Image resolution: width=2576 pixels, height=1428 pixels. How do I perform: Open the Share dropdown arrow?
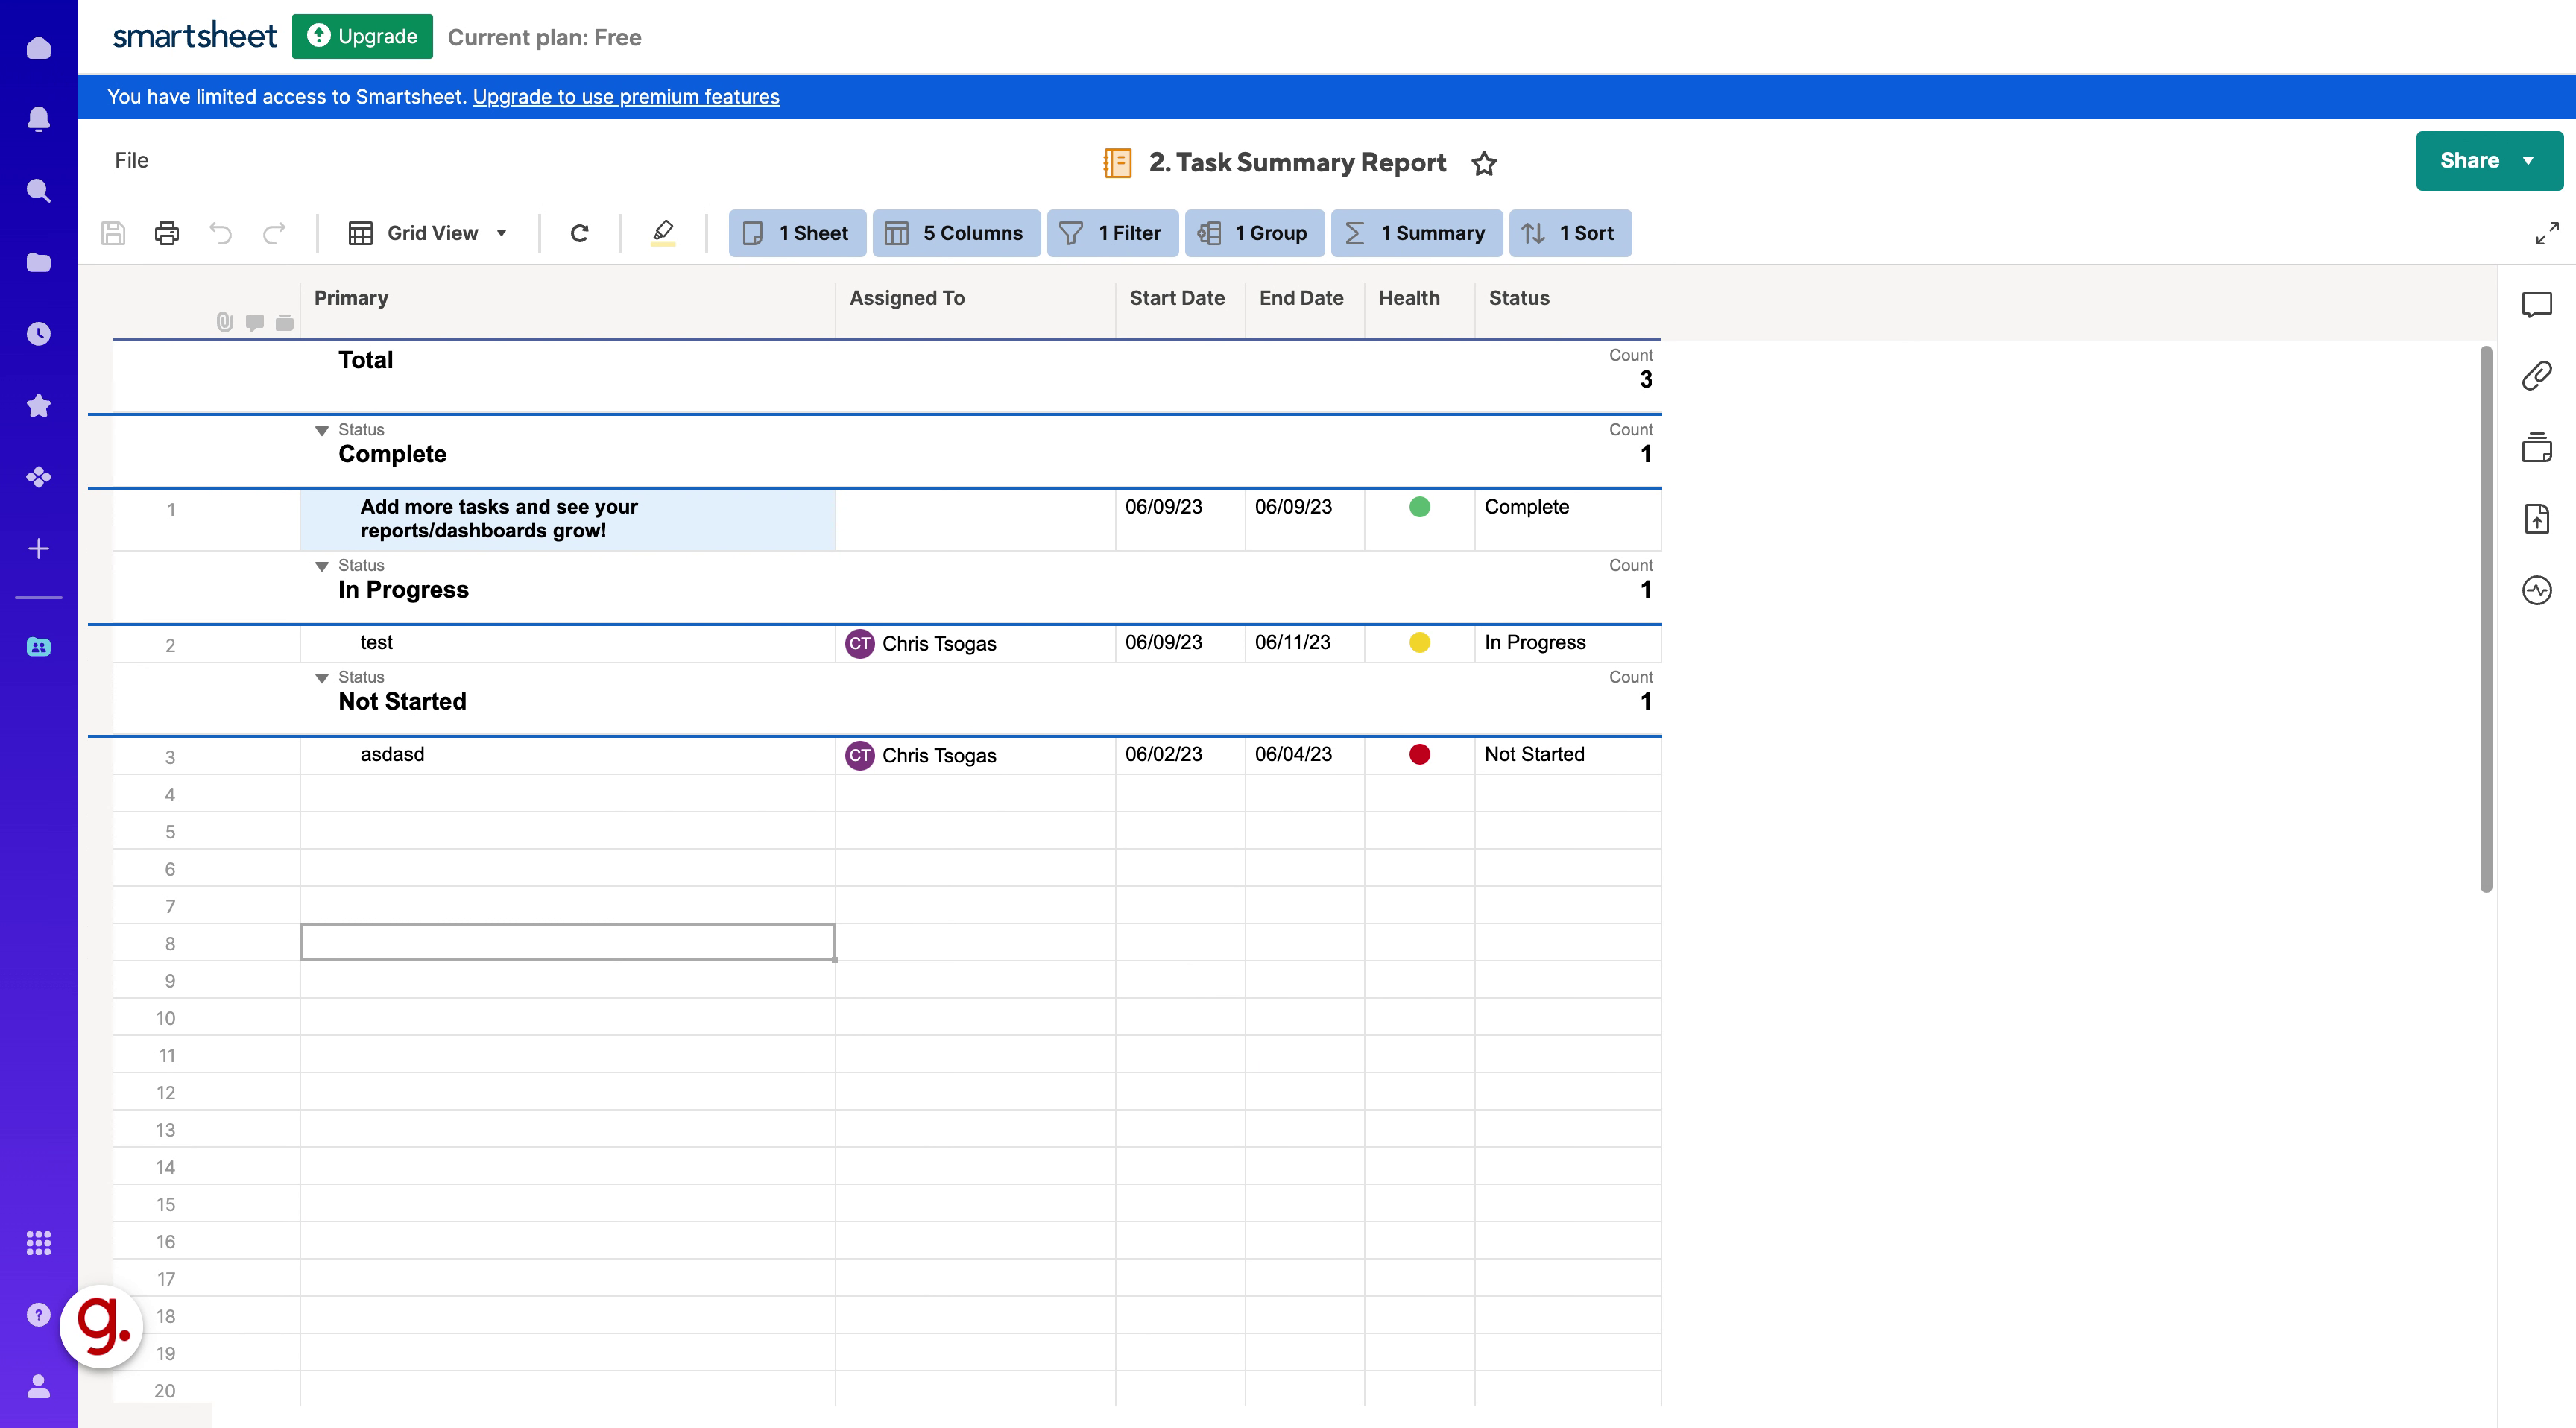click(x=2529, y=160)
